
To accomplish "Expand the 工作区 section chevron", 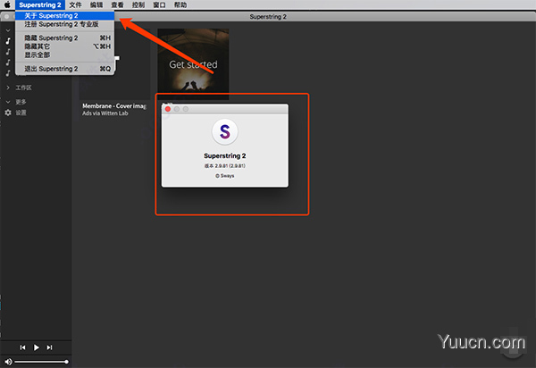I will pos(8,88).
